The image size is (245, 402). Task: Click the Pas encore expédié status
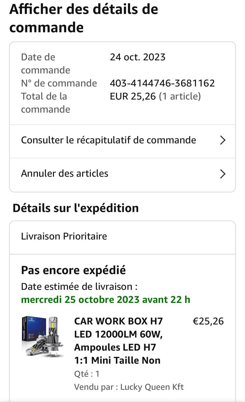[73, 270]
